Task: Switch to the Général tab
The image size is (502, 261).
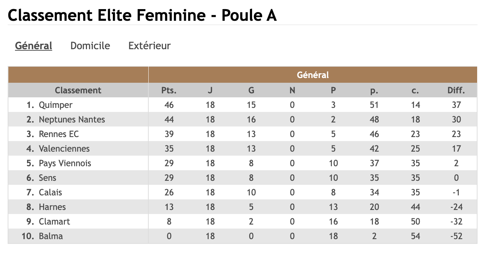Action: pos(34,46)
